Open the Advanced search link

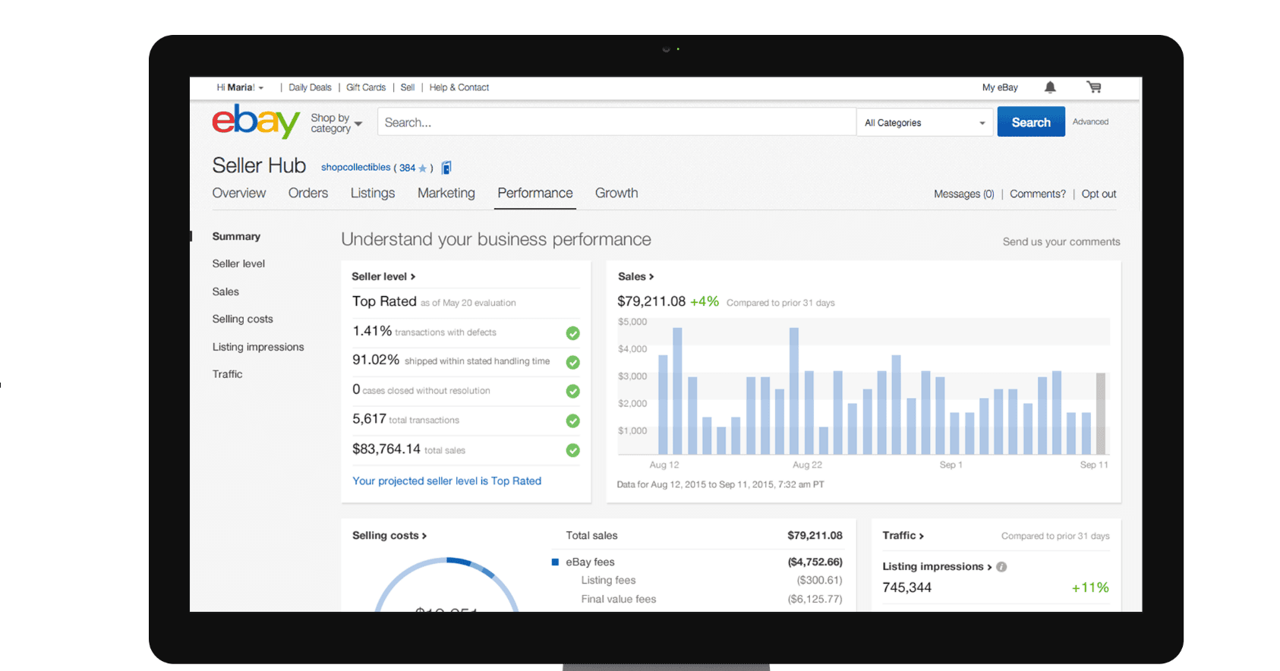(x=1090, y=121)
